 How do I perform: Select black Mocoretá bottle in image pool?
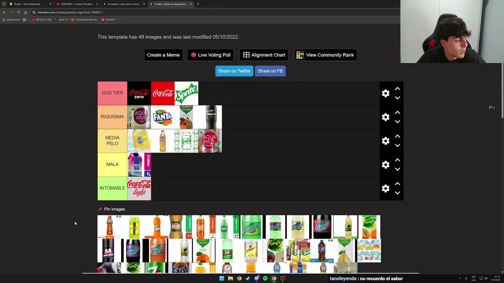tap(109, 251)
